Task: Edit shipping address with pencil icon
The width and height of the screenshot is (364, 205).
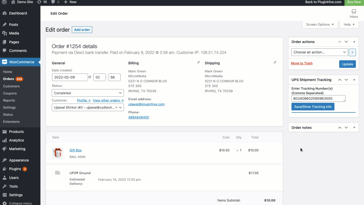Action: (275, 62)
